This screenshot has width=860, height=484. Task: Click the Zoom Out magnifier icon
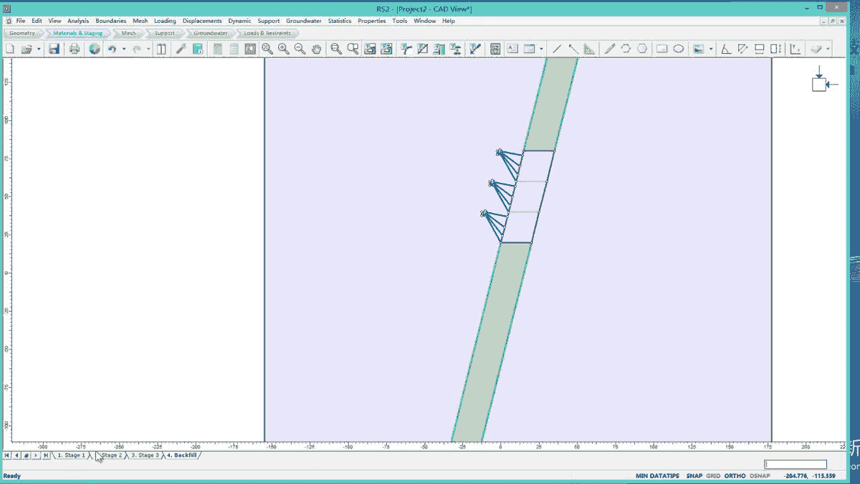pyautogui.click(x=300, y=49)
